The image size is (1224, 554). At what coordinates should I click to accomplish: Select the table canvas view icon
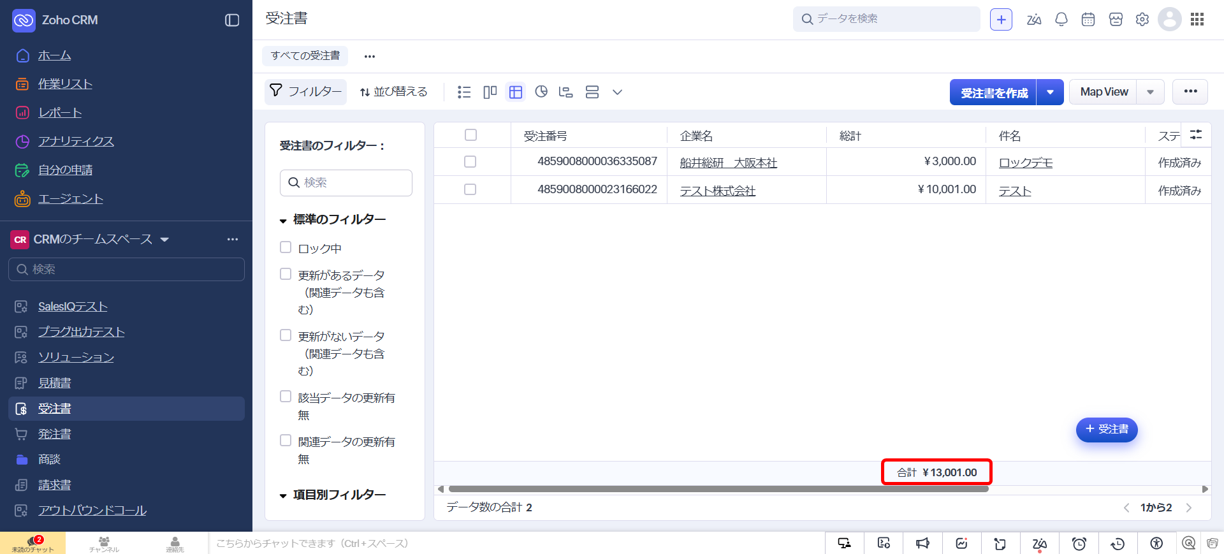[516, 92]
